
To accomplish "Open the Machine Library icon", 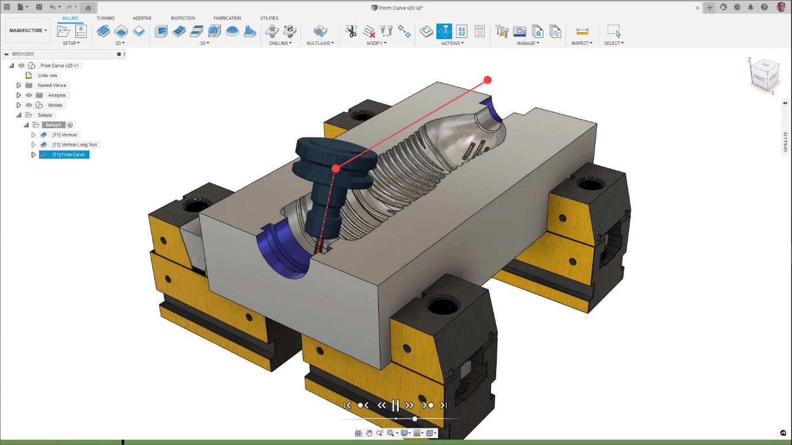I will pos(520,31).
